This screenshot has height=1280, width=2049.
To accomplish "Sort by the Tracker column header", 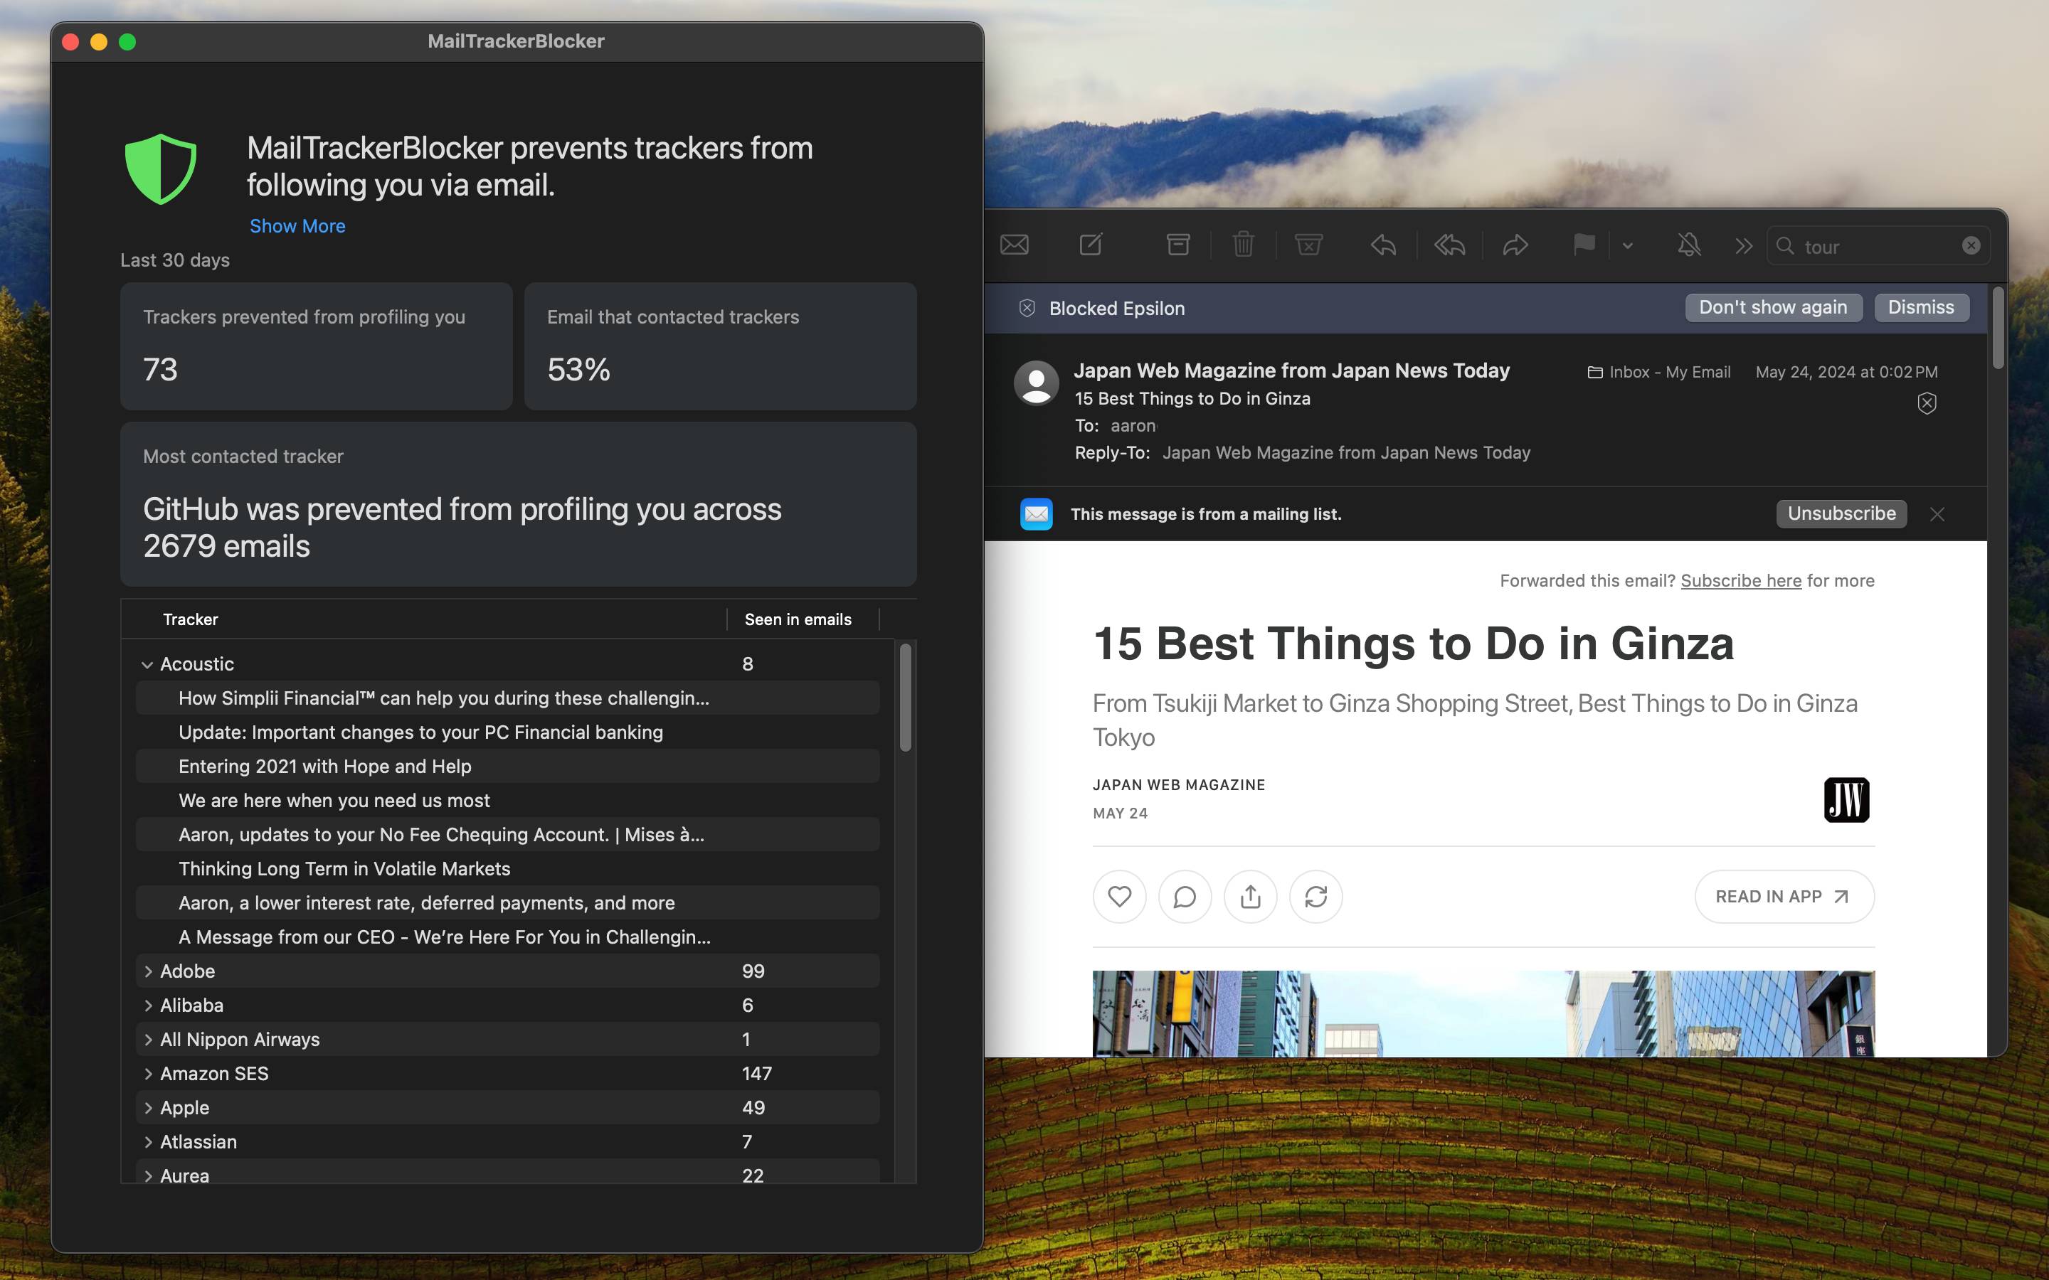I will 191,619.
